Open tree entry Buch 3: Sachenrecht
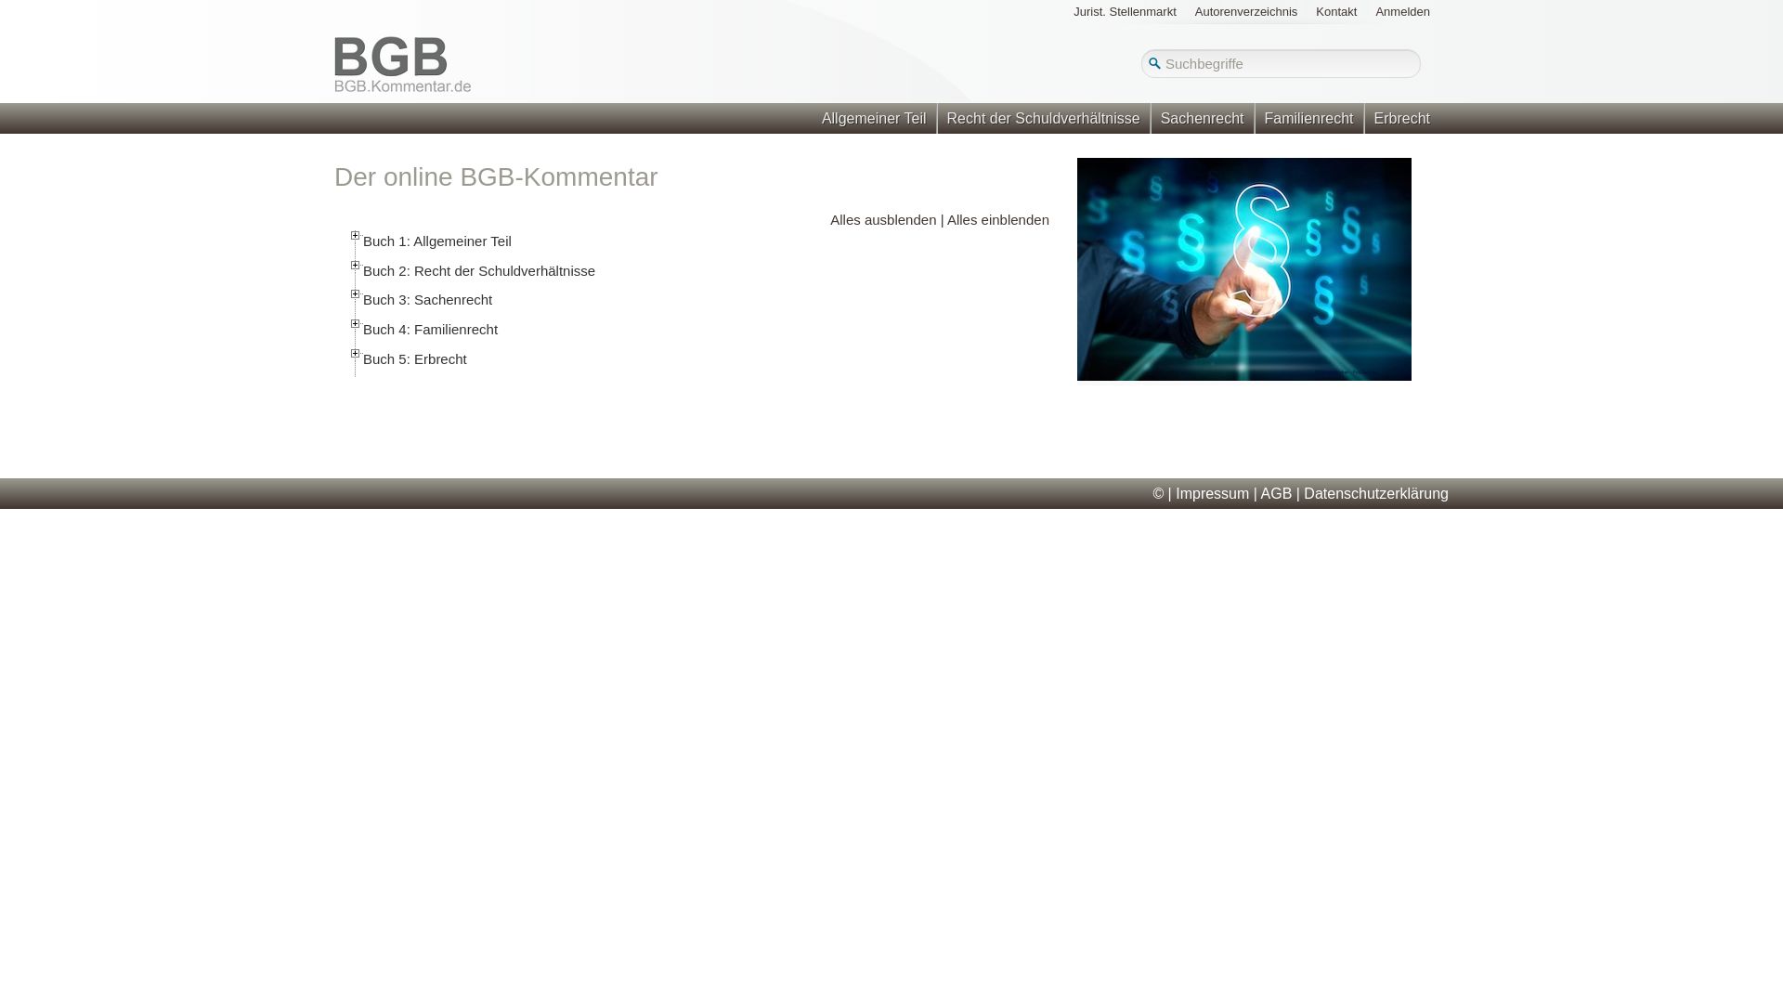Viewport: 1783px width, 1003px height. tap(427, 300)
